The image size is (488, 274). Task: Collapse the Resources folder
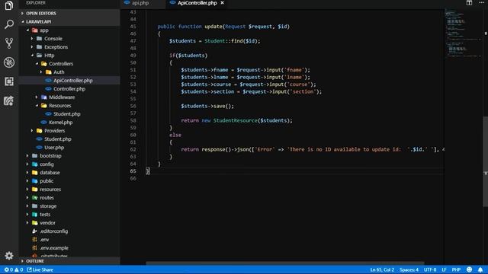[x=59, y=106]
